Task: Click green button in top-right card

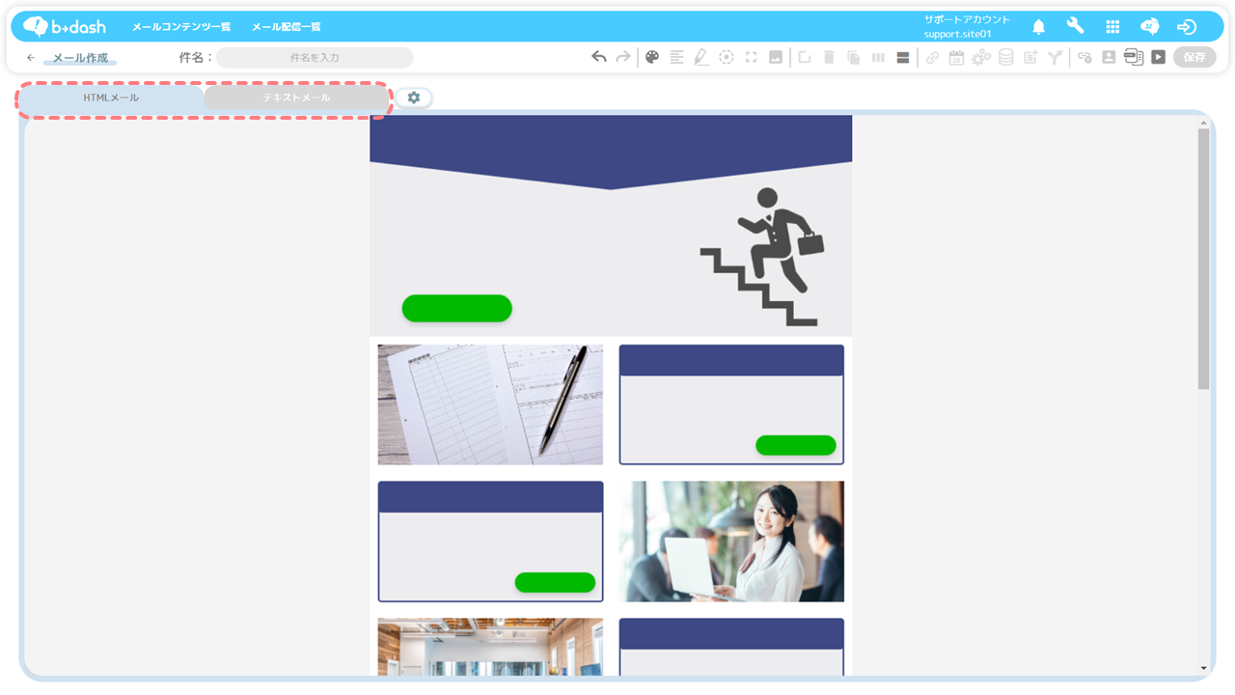Action: click(795, 445)
